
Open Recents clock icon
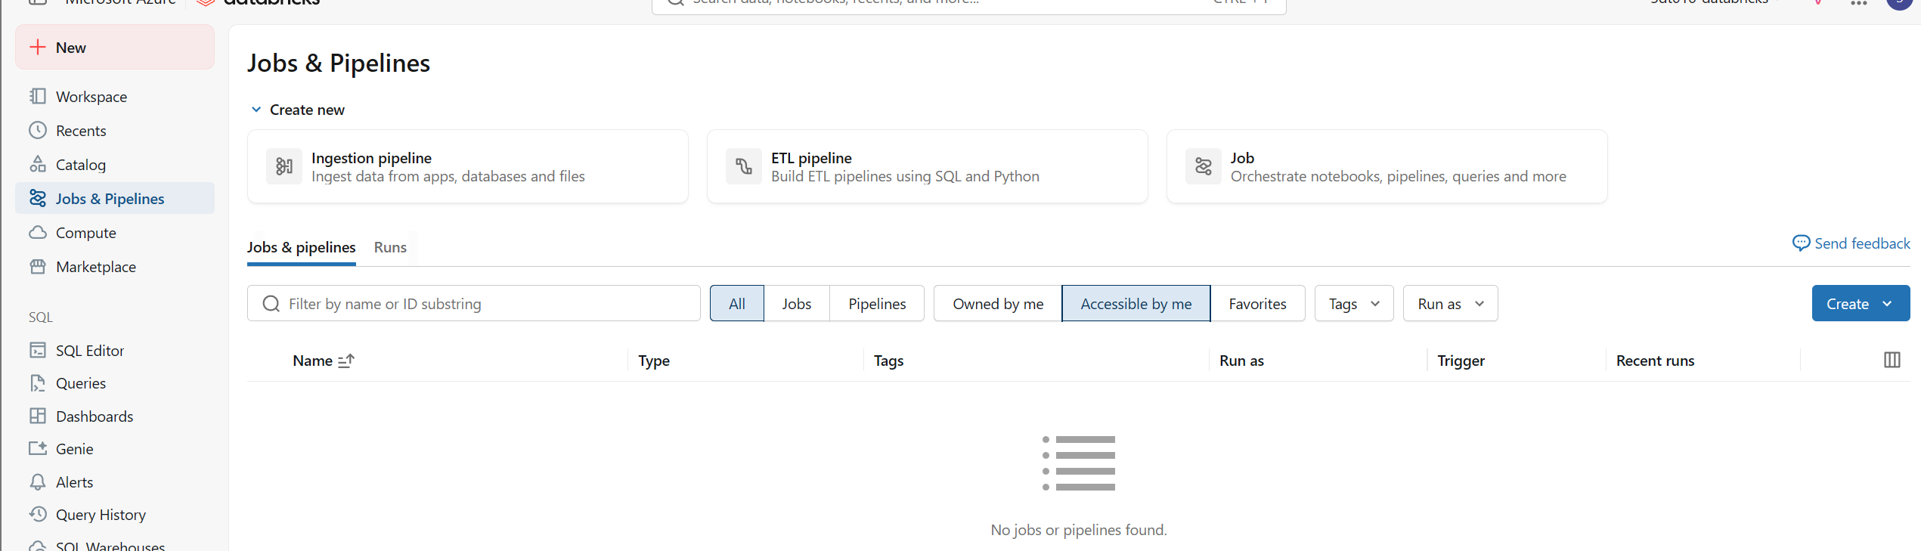click(38, 130)
